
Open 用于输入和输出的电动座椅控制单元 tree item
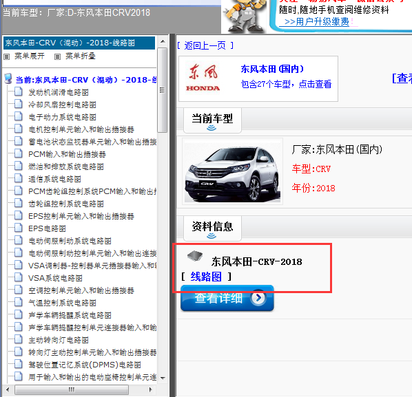click(x=92, y=377)
